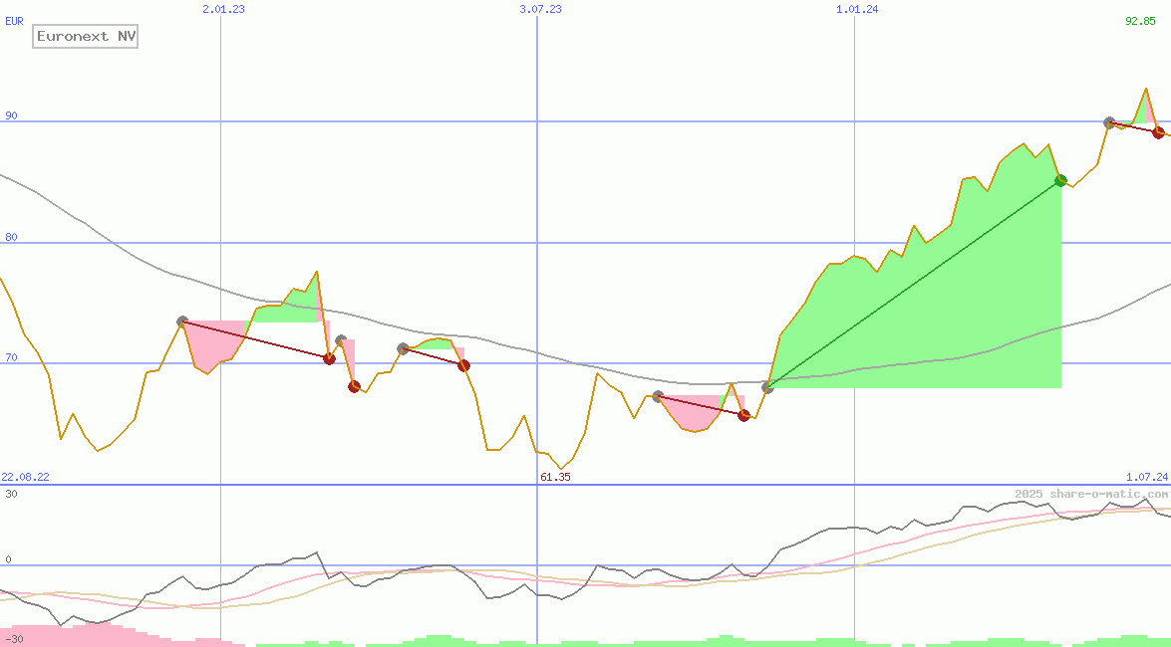This screenshot has width=1171, height=647.
Task: Click the 30 oscillator axis label
Action: coord(11,494)
